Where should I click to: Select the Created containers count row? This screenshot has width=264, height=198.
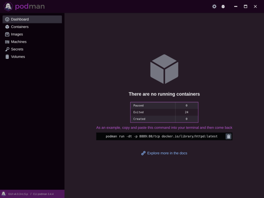coord(164,119)
